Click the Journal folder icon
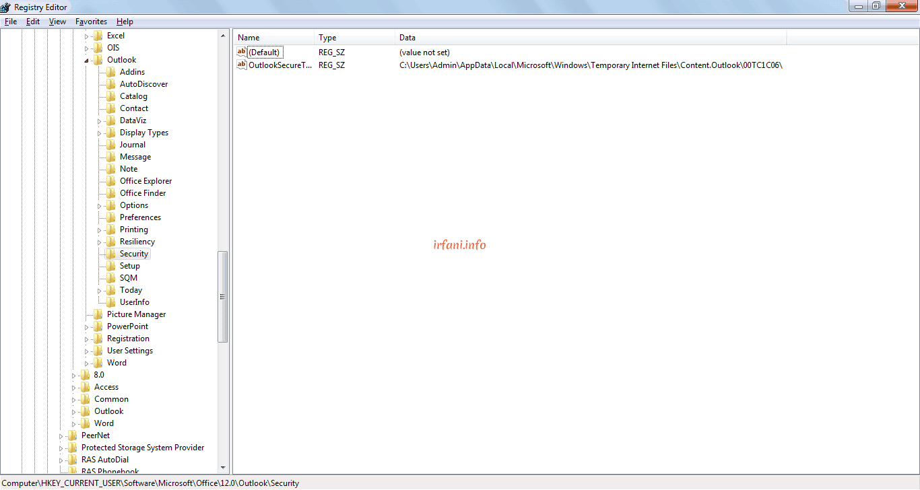This screenshot has width=920, height=490. 111,145
